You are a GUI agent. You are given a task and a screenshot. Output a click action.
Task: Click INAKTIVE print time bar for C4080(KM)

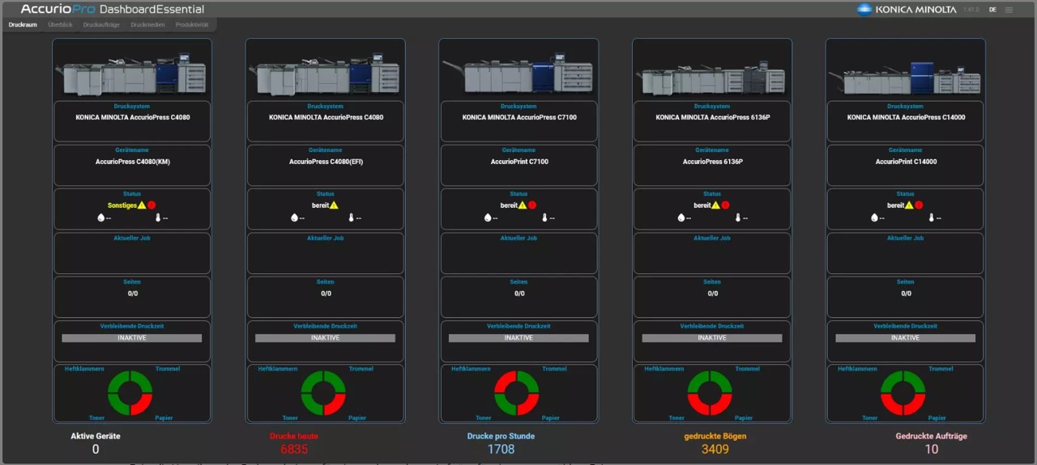132,338
